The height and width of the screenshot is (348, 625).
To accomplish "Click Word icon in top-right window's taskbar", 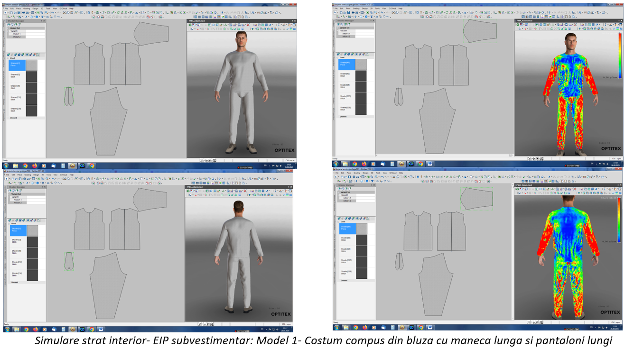I will click(x=430, y=164).
